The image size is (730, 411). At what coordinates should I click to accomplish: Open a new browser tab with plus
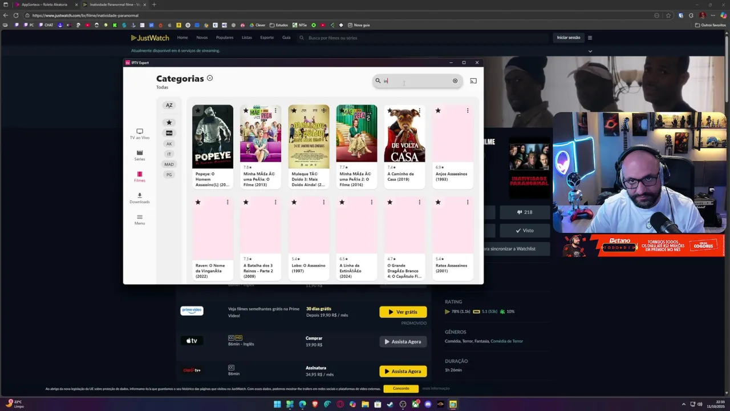coord(153,5)
